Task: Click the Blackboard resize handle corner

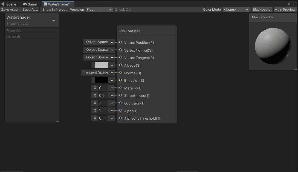Action: (x=57, y=121)
